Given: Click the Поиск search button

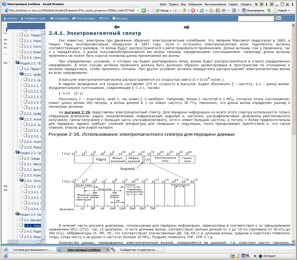Looking at the screenshot, I should point(278,18).
